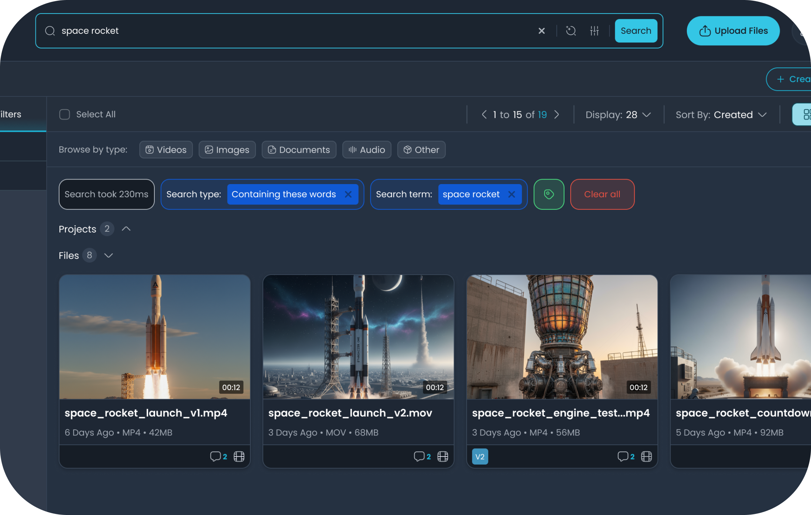Go to next results page
The image size is (811, 515).
coord(557,114)
